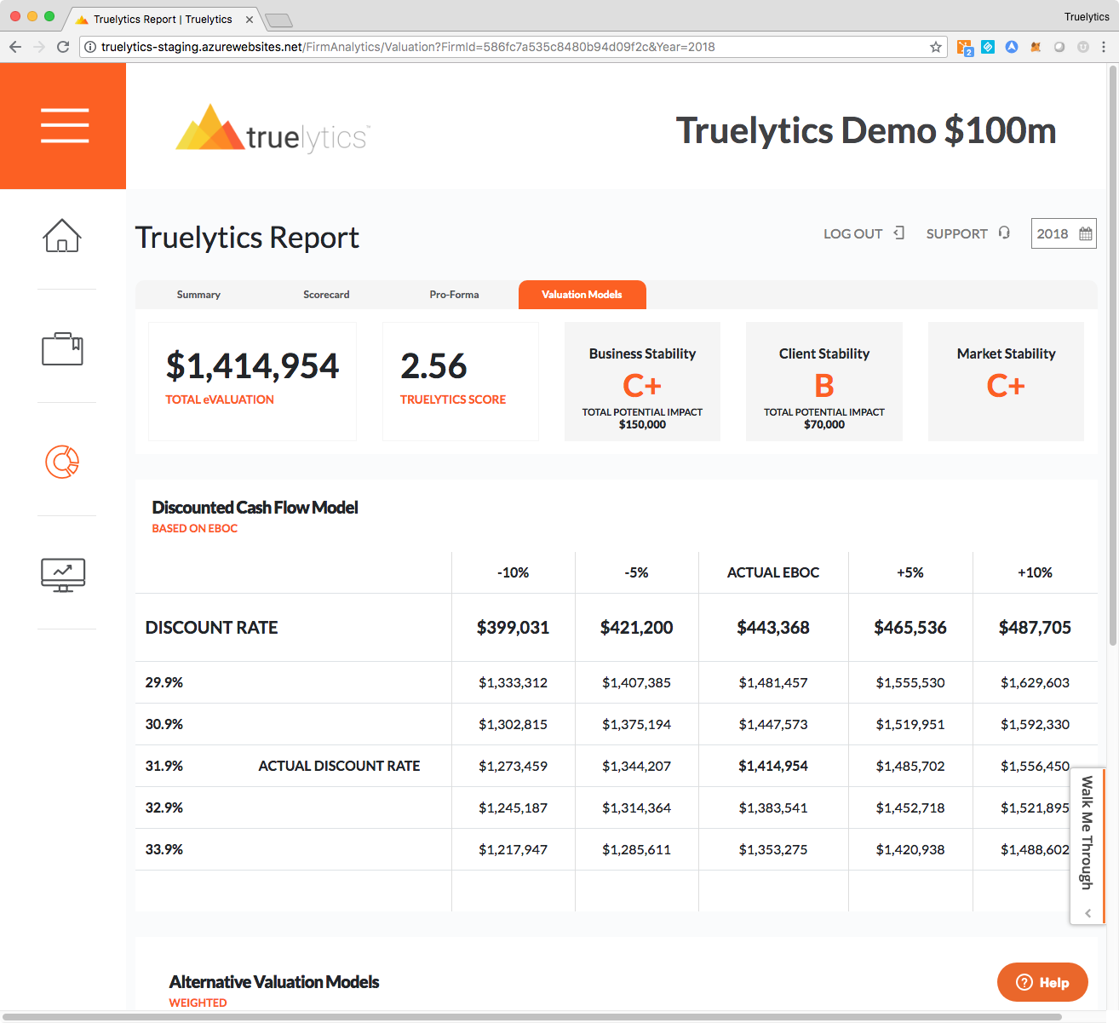Click the $1,353,275 cell

click(773, 849)
